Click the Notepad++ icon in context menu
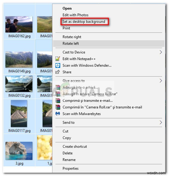The image size is (169, 176). tap(58, 59)
